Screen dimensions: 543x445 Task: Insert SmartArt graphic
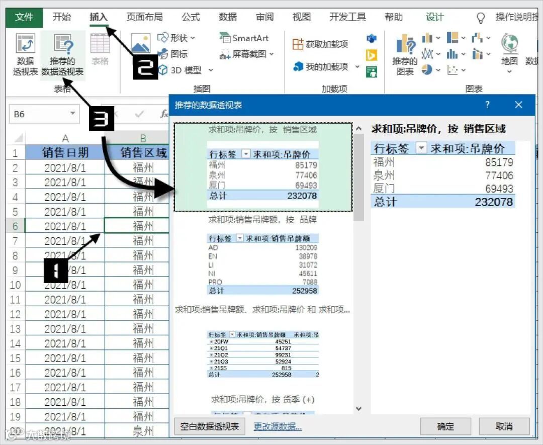tap(244, 38)
